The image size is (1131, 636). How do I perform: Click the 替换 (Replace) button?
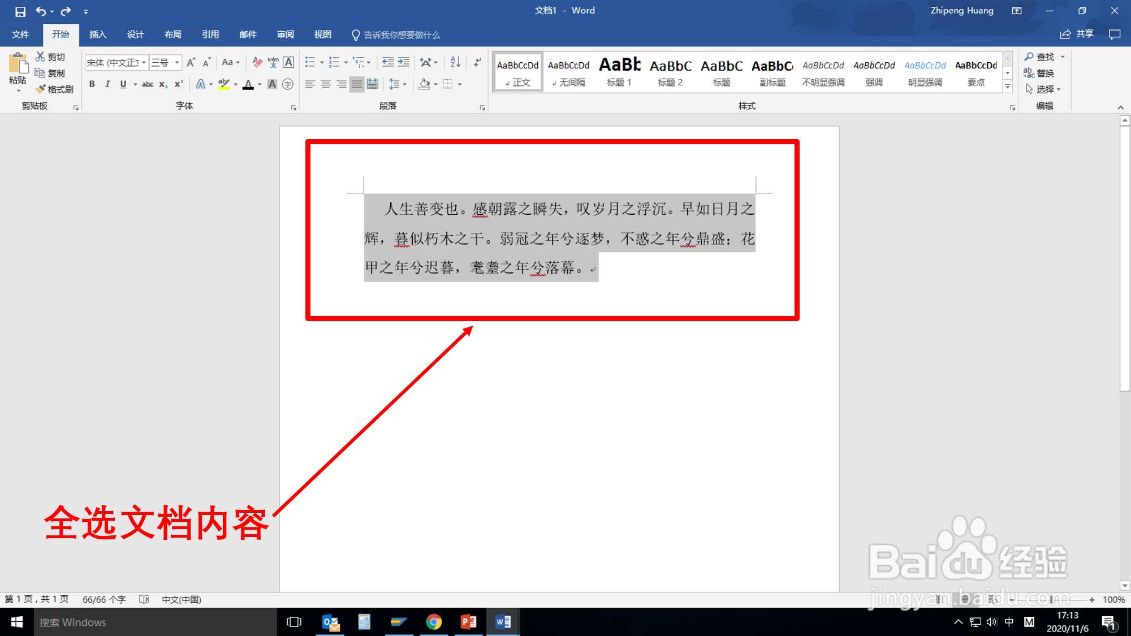coord(1039,73)
